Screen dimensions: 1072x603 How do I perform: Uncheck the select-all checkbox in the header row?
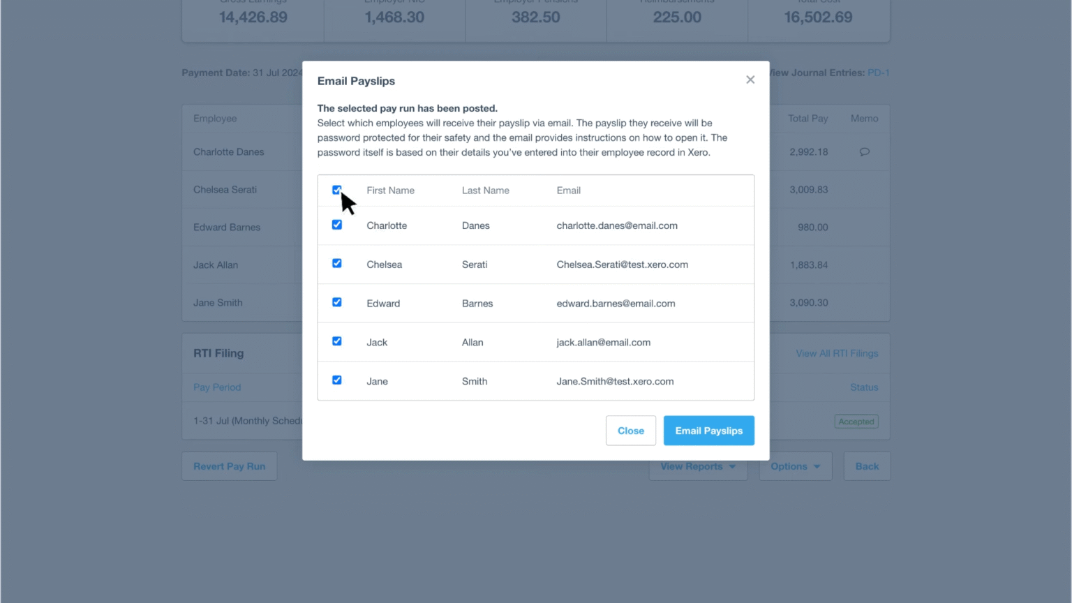(337, 190)
